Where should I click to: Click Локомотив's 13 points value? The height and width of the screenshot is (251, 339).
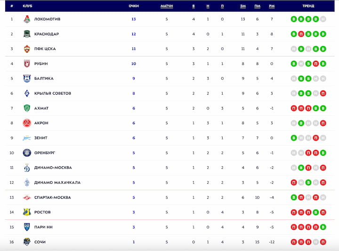134,19
